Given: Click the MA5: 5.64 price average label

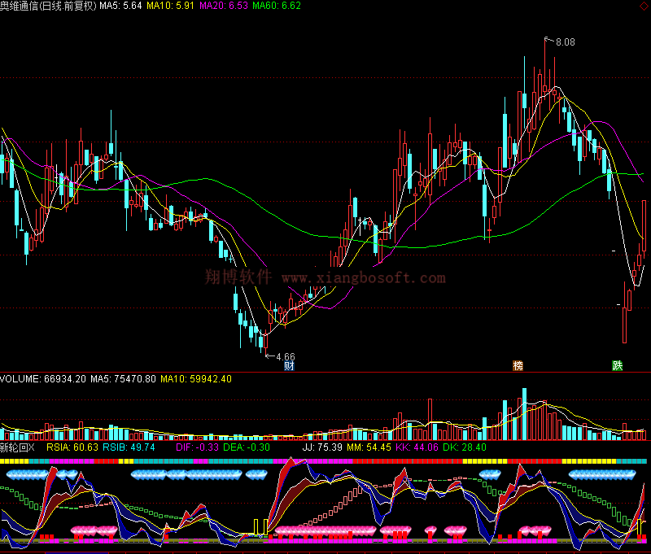Looking at the screenshot, I should [x=120, y=6].
